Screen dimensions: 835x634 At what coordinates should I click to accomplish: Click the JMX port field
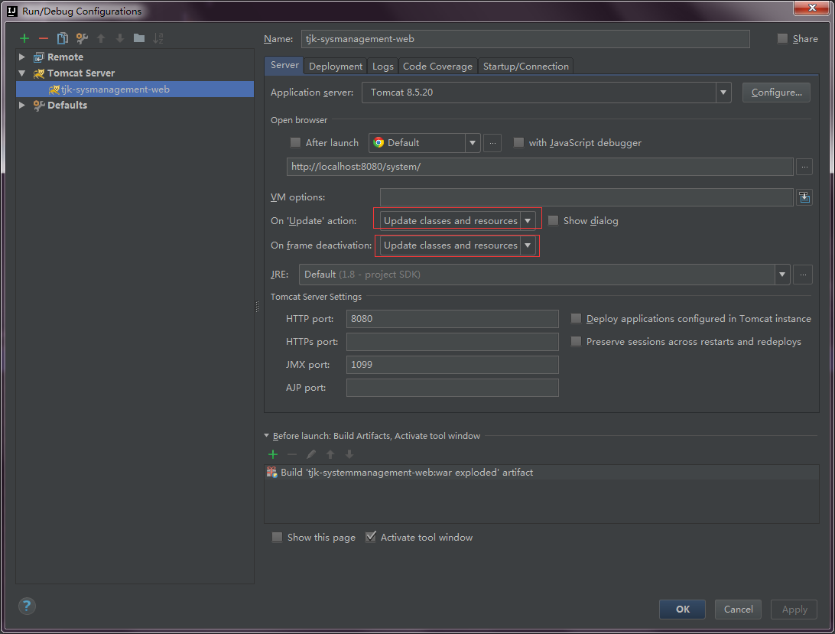452,365
